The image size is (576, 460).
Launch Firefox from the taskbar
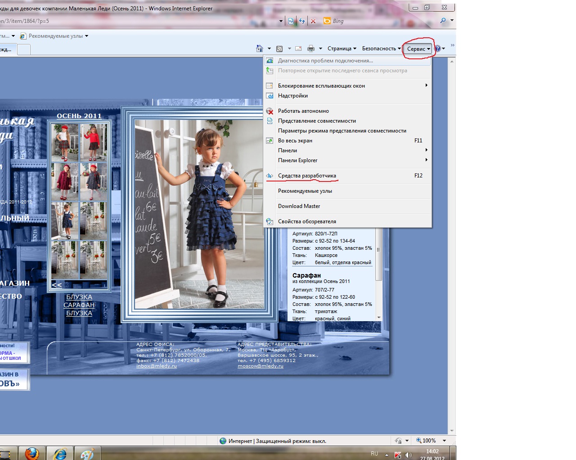31,454
